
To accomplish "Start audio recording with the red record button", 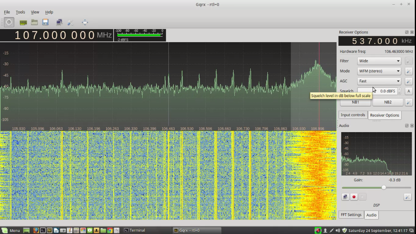I will point(354,197).
